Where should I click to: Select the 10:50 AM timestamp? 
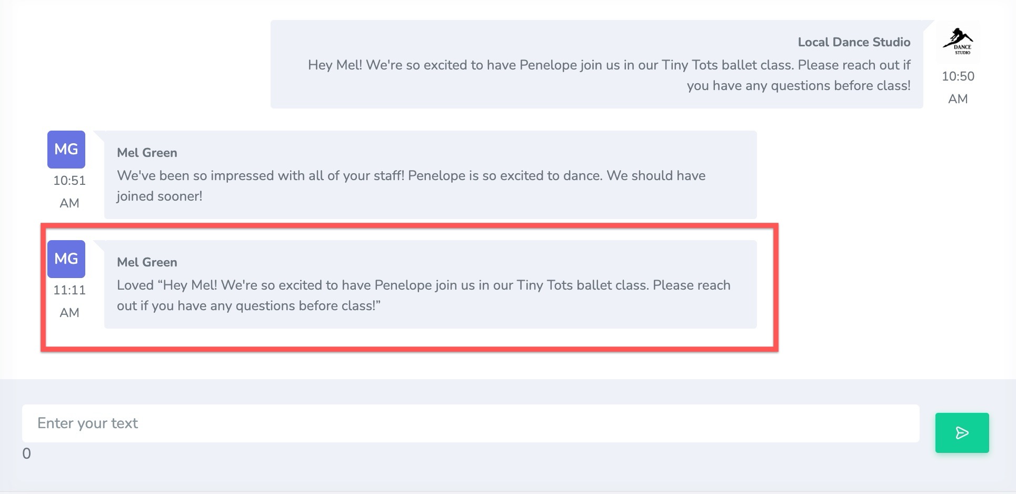(x=958, y=87)
